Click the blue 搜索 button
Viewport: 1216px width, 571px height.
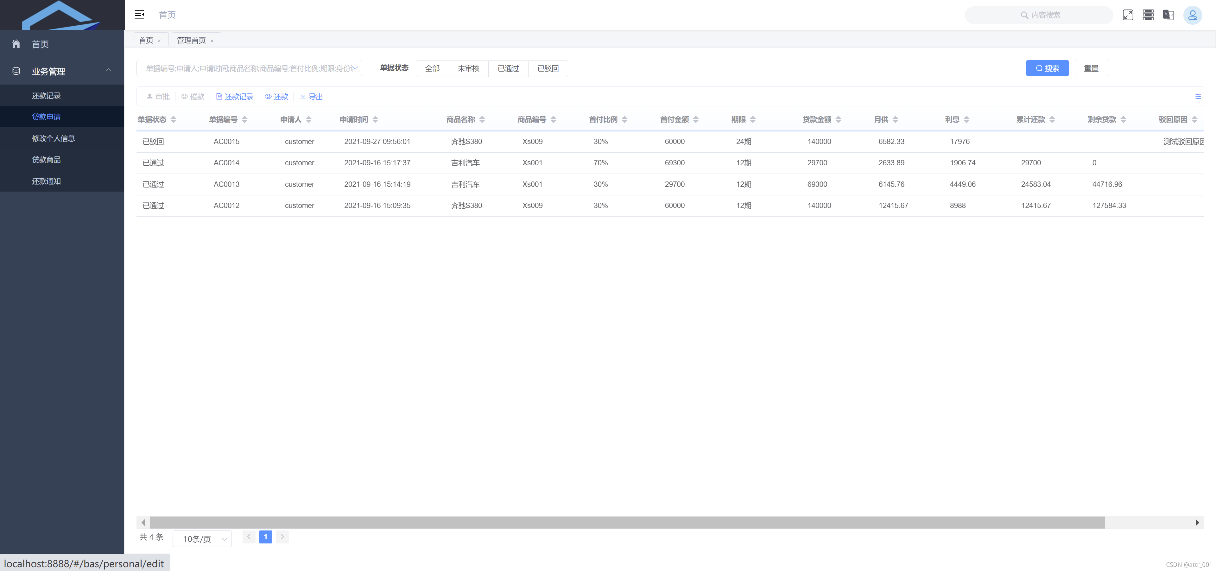click(x=1047, y=68)
